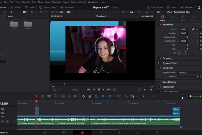Image resolution: width=202 pixels, height=135 pixels.
Task: Click the timeline zoom-in plus icon
Action: pos(154,96)
